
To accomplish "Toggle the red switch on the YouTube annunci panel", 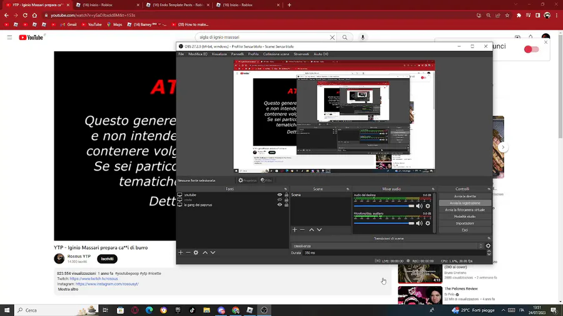I will (531, 49).
